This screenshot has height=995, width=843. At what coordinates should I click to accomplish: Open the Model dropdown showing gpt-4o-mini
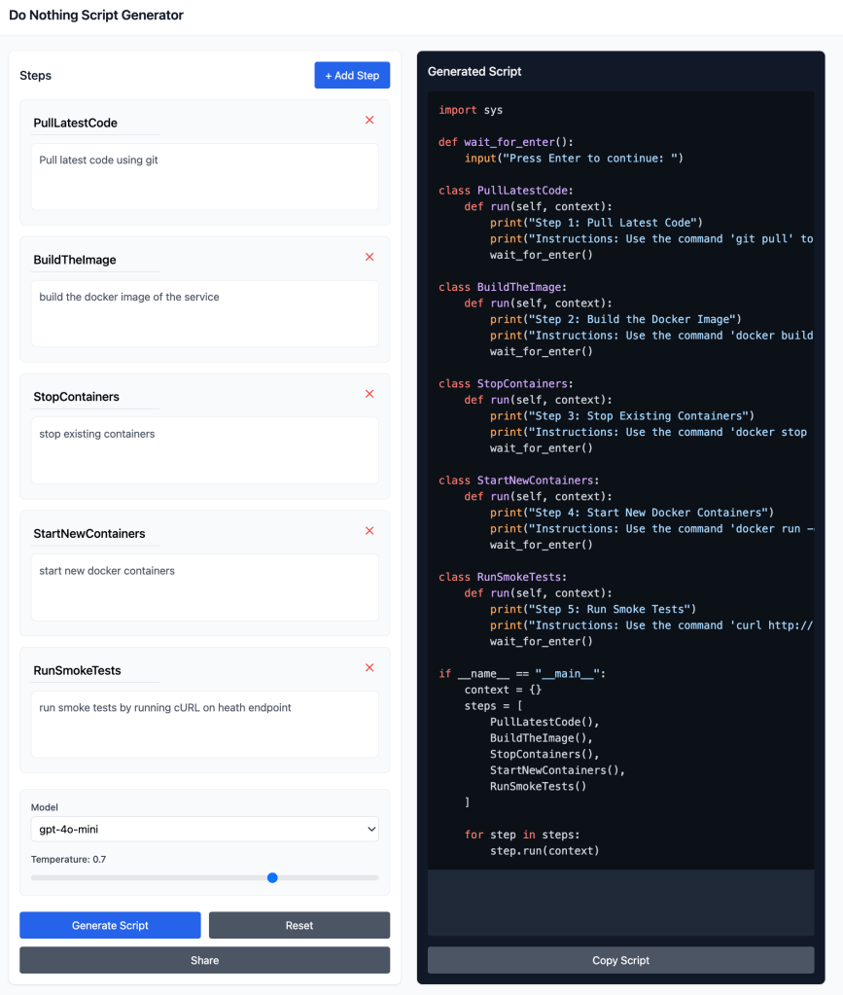204,830
